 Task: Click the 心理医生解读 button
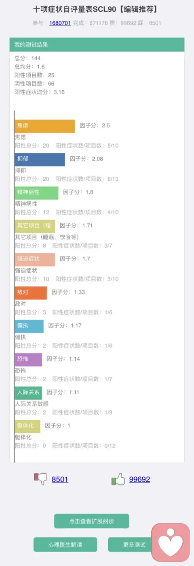tap(65, 545)
